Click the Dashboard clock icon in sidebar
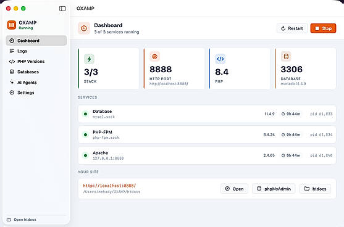The image size is (344, 227). click(12, 41)
